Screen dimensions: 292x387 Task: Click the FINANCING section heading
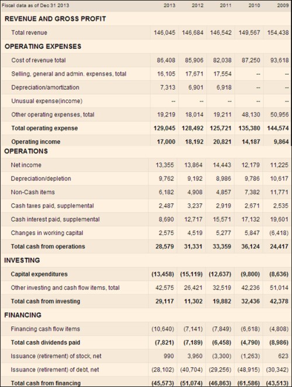pos(23,315)
